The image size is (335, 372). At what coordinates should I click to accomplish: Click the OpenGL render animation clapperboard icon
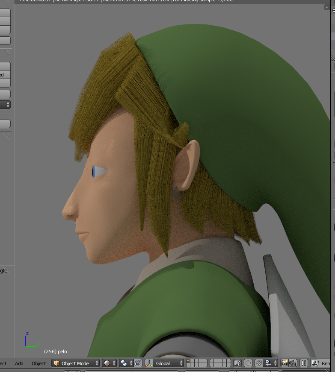pyautogui.click(x=293, y=363)
